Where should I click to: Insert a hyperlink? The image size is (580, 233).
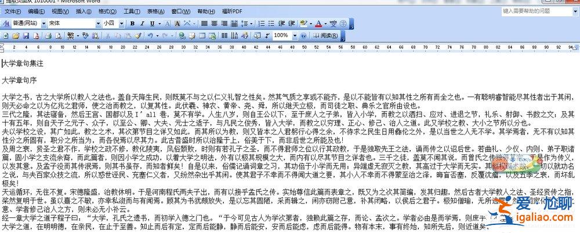182,36
